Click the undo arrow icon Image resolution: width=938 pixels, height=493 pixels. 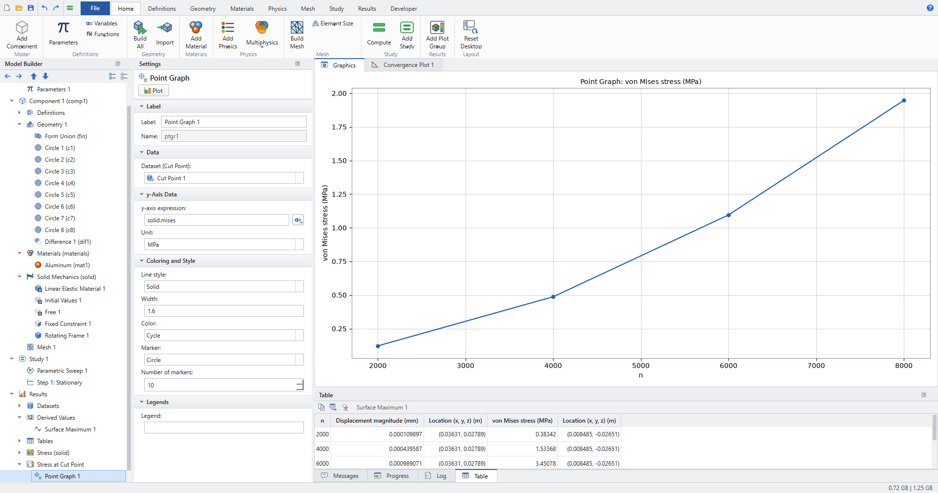[44, 8]
